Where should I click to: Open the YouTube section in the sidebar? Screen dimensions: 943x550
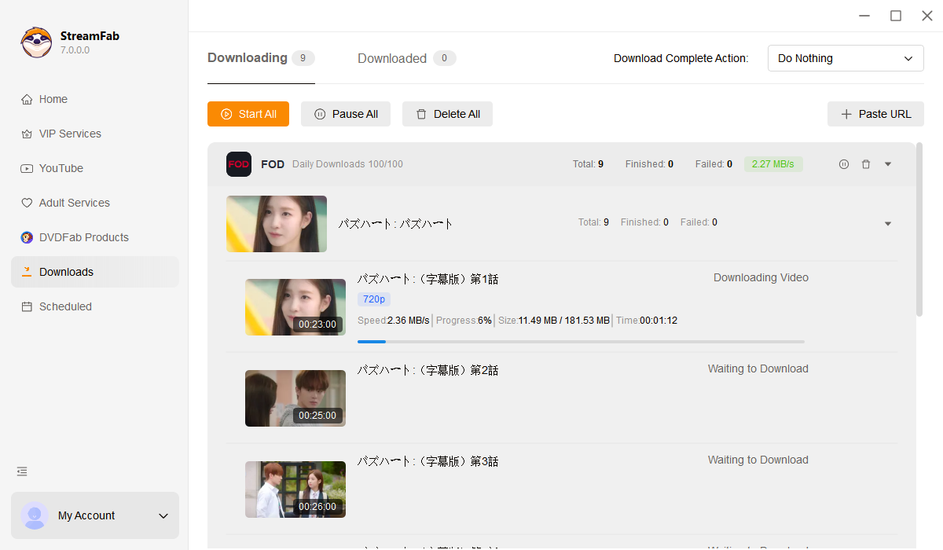pos(61,168)
